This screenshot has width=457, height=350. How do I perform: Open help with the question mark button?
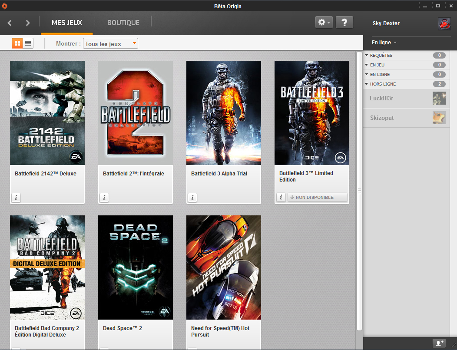click(344, 22)
